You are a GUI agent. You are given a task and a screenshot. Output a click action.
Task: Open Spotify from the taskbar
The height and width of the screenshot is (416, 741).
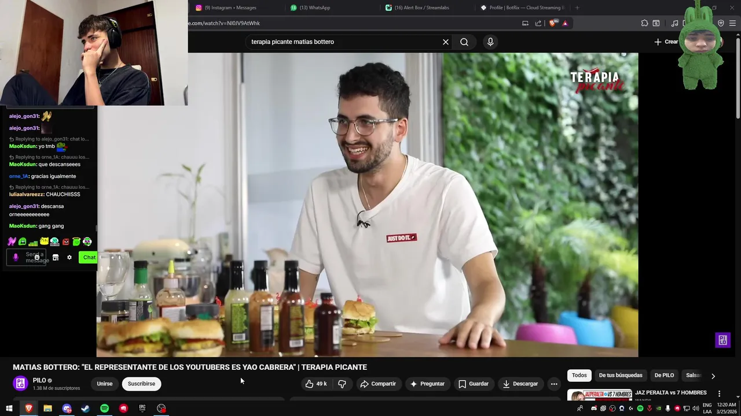point(104,408)
